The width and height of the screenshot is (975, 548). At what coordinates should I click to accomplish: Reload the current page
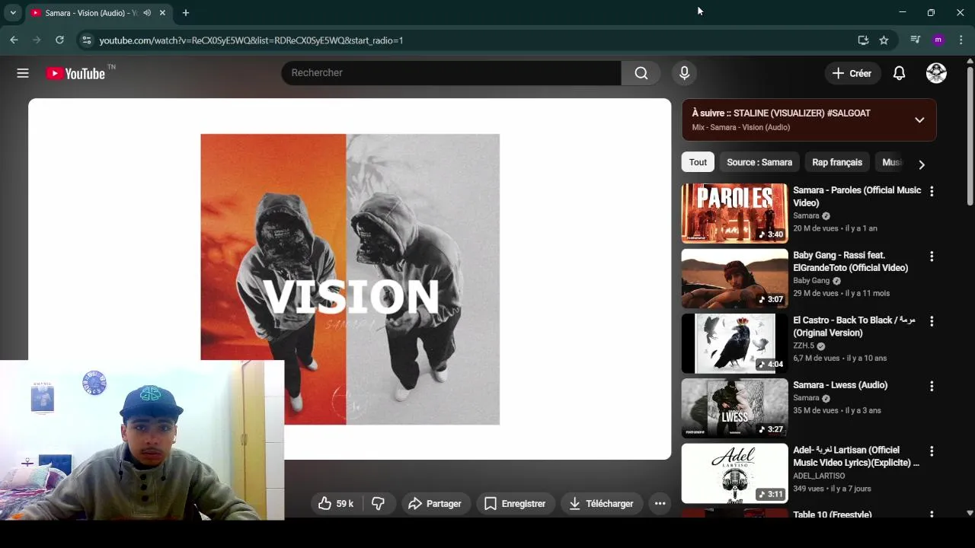[x=59, y=40]
